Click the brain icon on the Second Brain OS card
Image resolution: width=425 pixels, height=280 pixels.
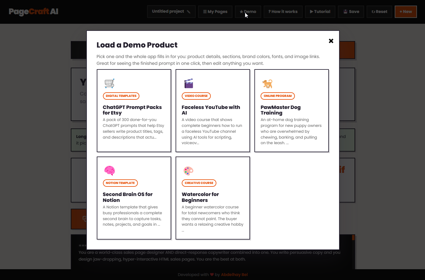point(109,170)
